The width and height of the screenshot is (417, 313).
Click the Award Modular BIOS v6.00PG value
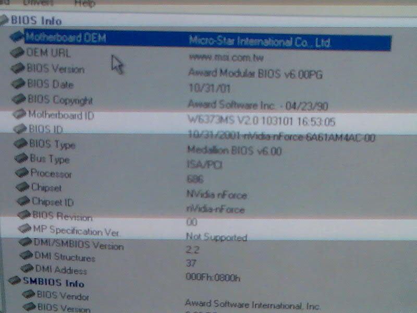[255, 74]
